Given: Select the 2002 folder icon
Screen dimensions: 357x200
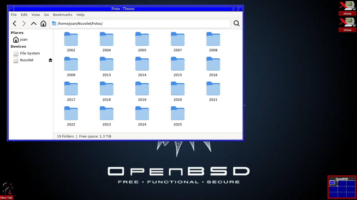Looking at the screenshot, I should pos(71,39).
